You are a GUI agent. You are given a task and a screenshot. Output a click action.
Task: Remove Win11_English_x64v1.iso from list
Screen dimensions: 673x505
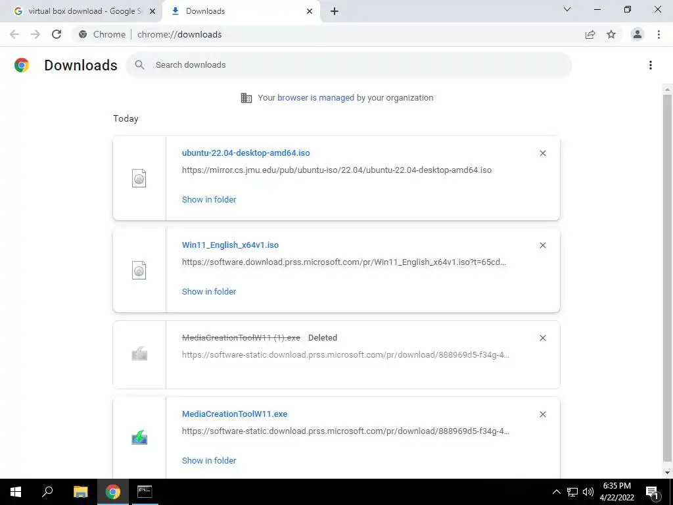(x=542, y=245)
